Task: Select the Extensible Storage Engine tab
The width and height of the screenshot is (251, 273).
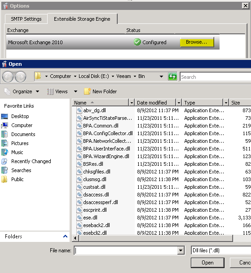Action: coord(82,19)
